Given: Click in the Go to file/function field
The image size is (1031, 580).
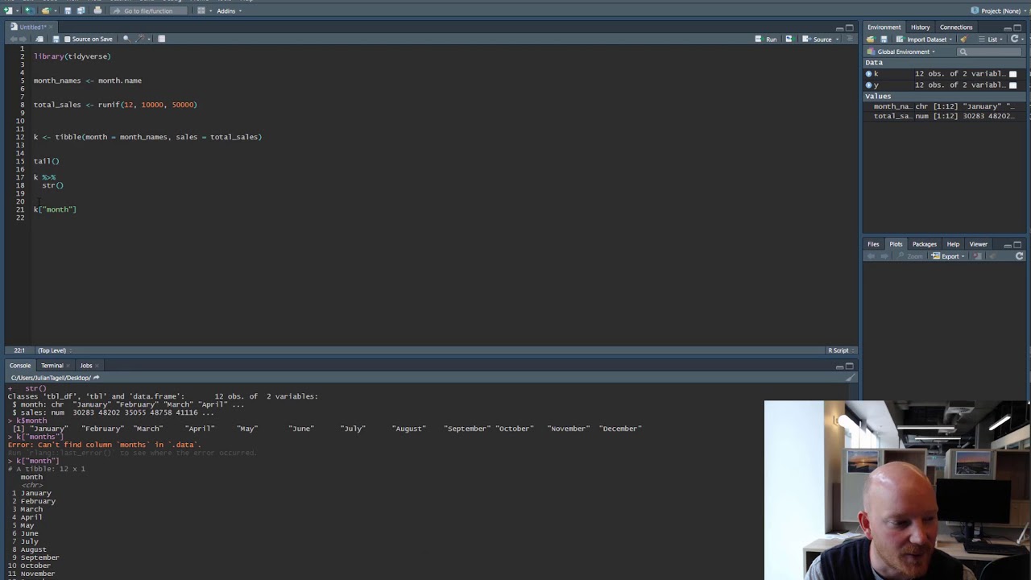Looking at the screenshot, I should [x=147, y=11].
